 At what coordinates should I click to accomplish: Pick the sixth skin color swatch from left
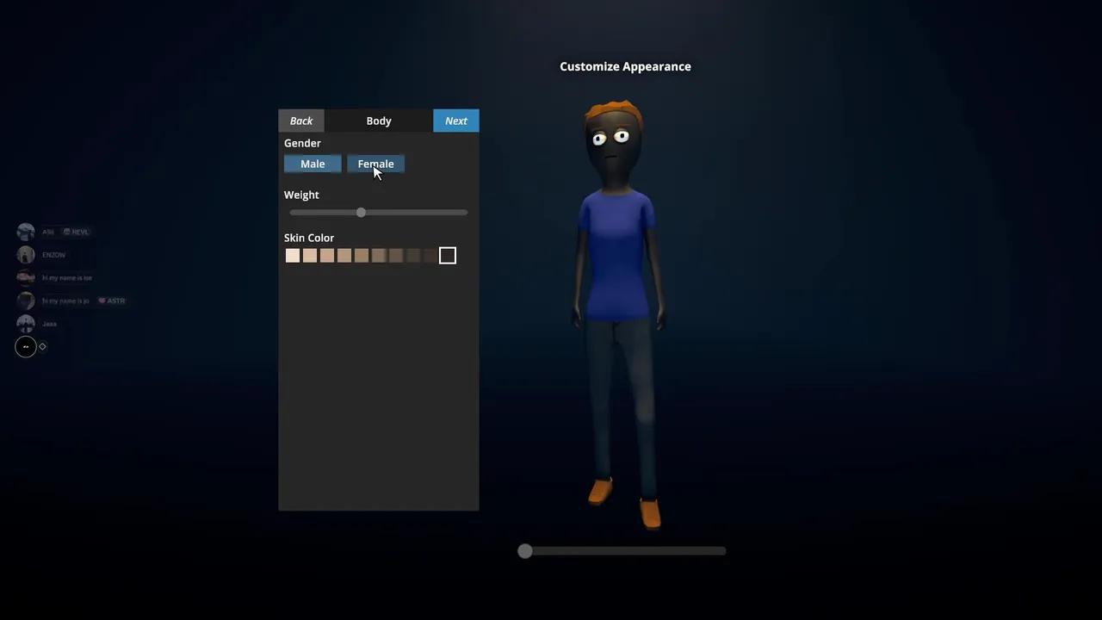coord(379,256)
